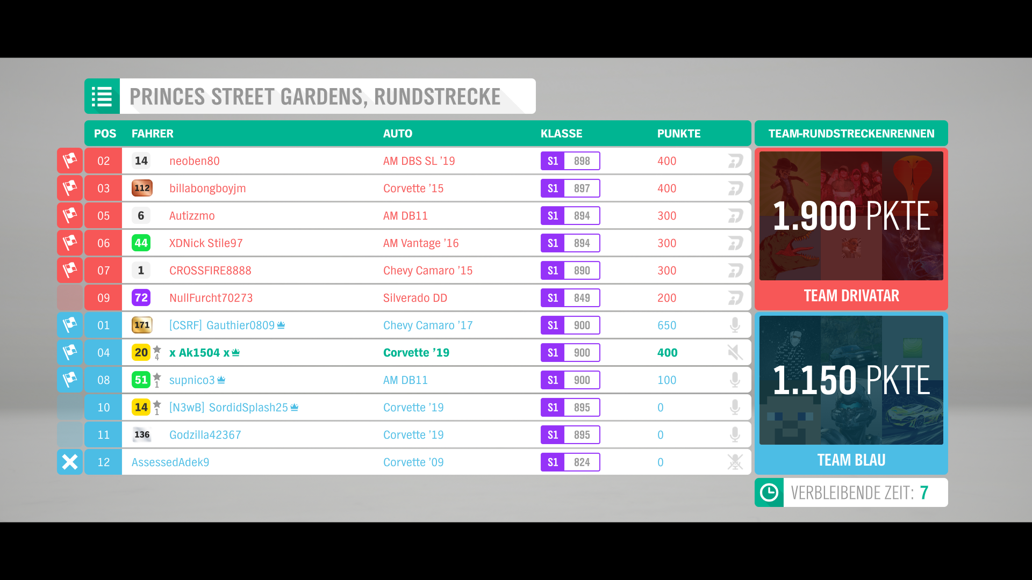Select the KLASSE column header
The image size is (1032, 580).
click(561, 134)
